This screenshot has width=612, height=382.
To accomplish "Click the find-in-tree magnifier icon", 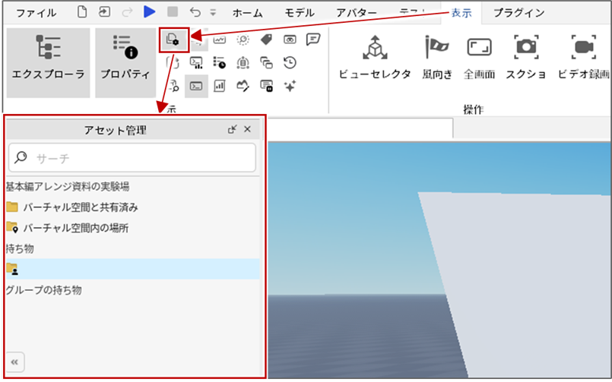I will (173, 86).
